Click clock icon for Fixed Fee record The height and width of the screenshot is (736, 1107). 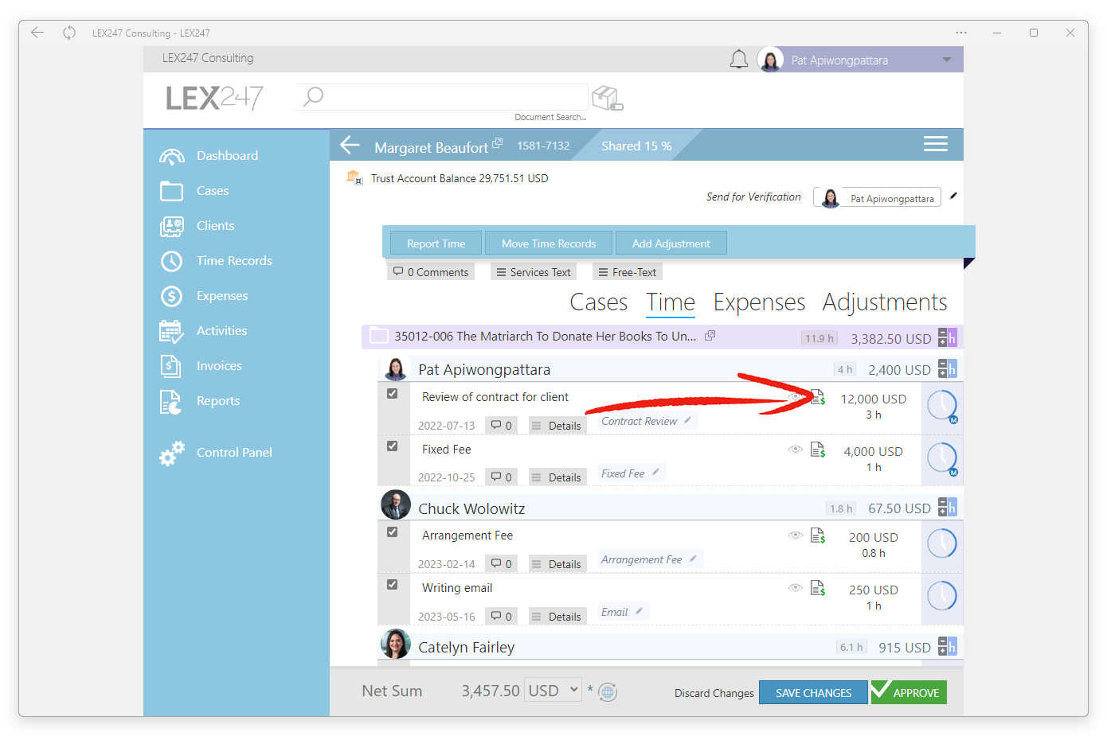pyautogui.click(x=942, y=458)
